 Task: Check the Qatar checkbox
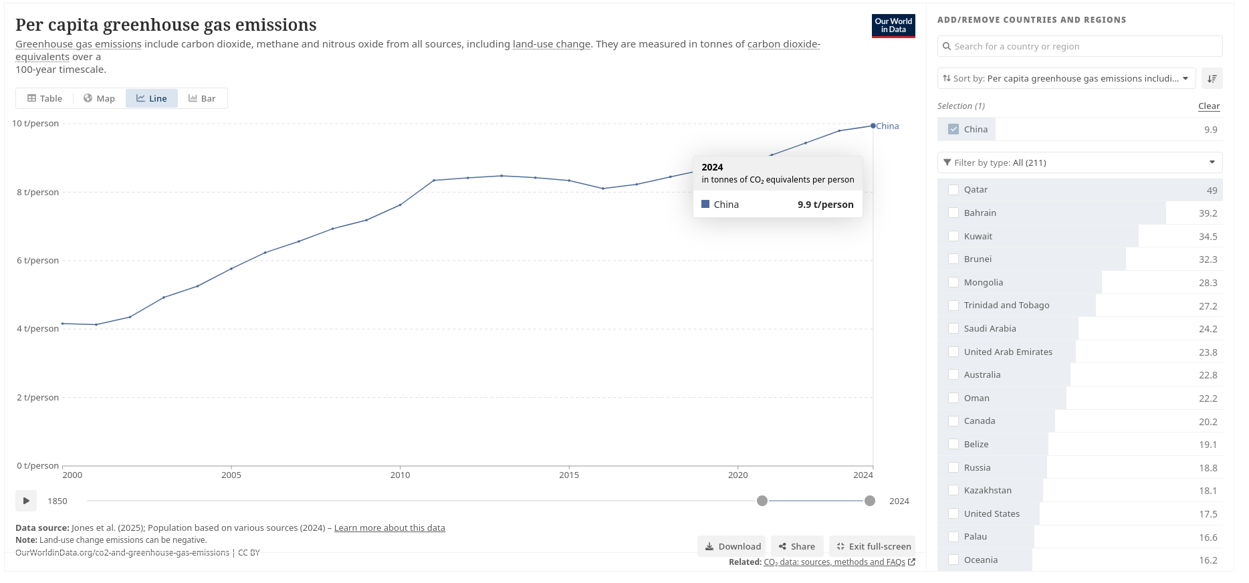tap(953, 190)
